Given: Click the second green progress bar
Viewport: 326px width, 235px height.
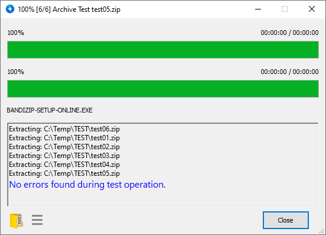Looking at the screenshot, I should [163, 89].
